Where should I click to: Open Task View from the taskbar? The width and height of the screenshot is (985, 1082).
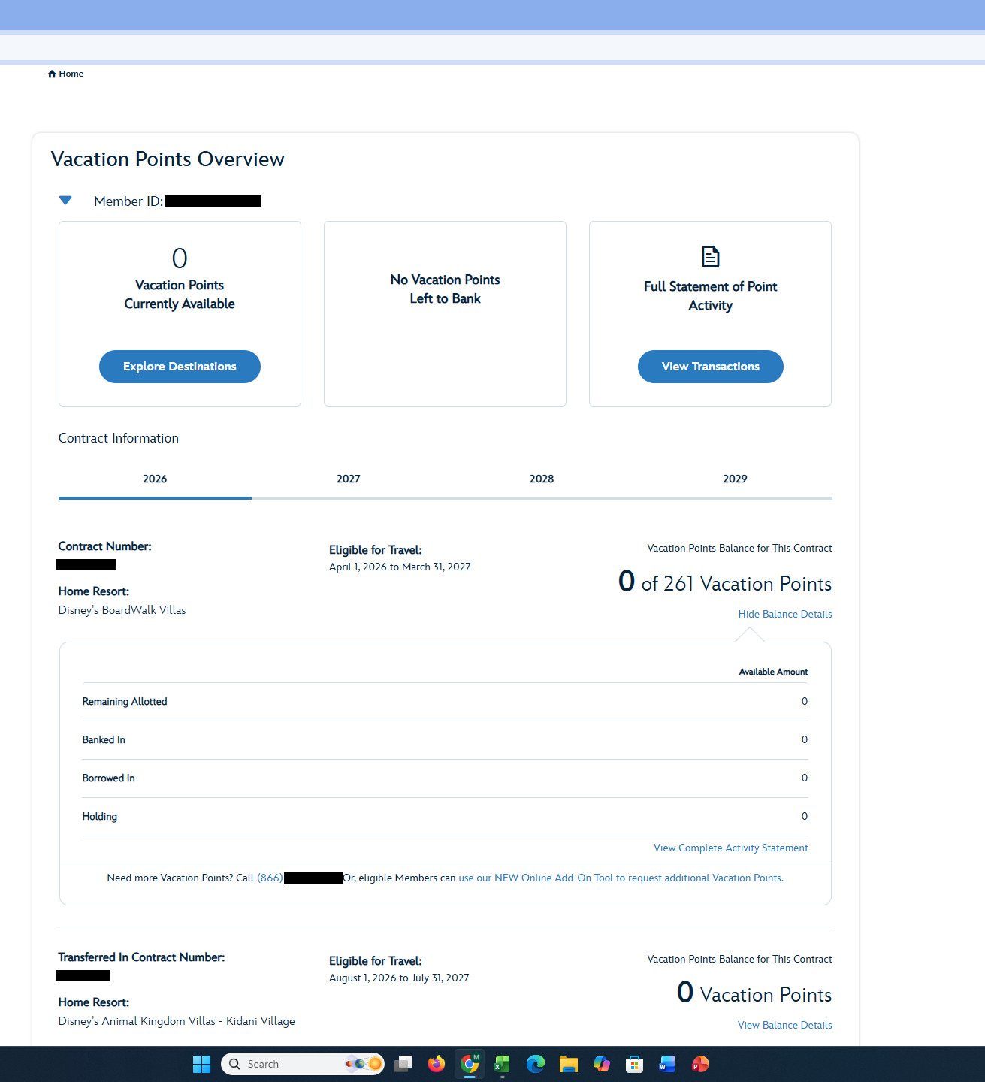(403, 1064)
